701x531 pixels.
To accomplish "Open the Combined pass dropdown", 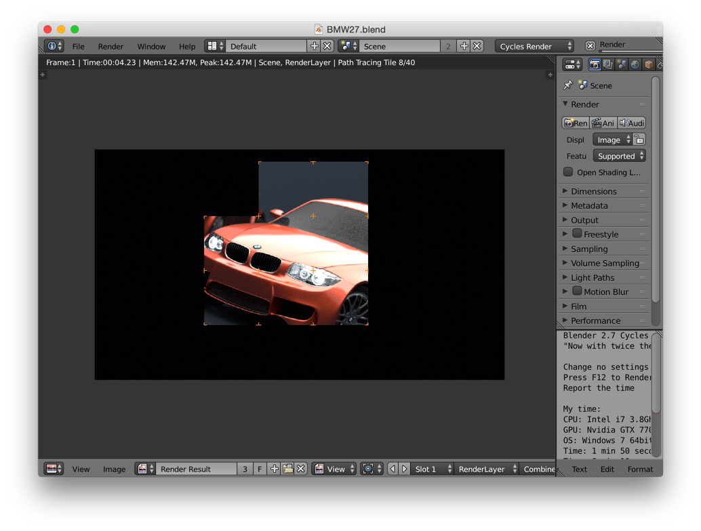I will (538, 469).
